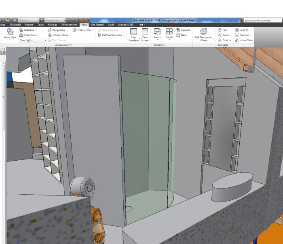Switch to the Tools tab
Image resolution: width=283 pixels, height=244 pixels.
pyautogui.click(x=40, y=25)
